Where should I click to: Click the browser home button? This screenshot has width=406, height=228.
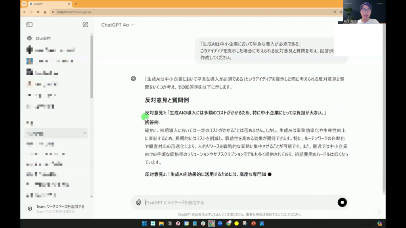[45, 12]
